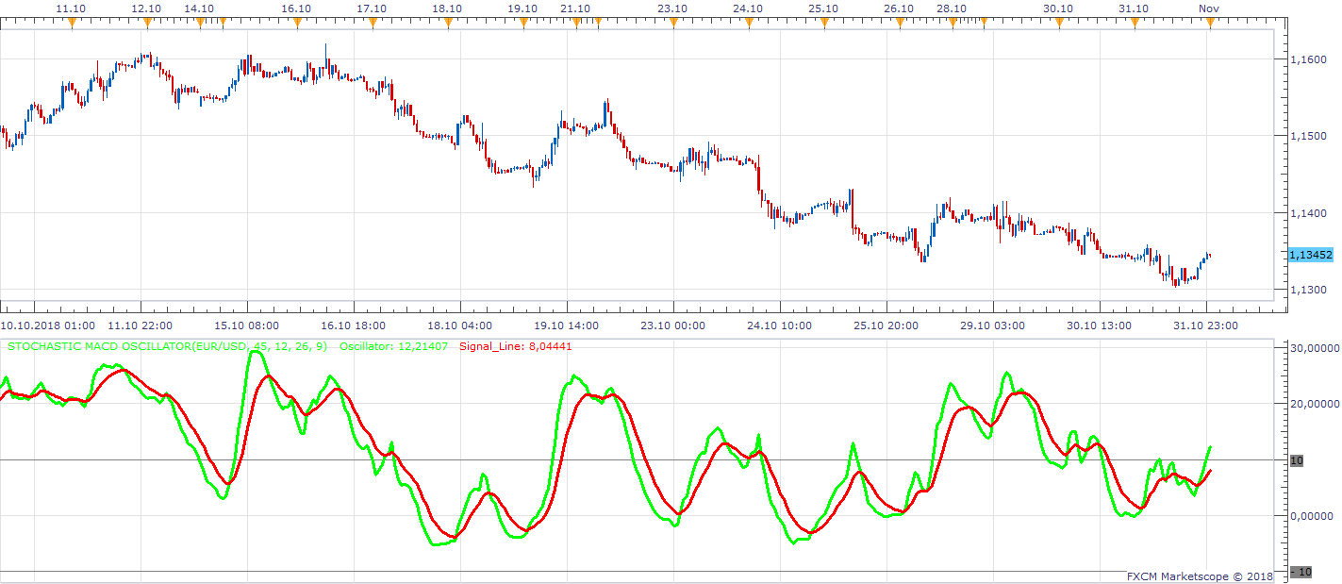
Task: Click the current price label 1,13452
Action: pos(1310,255)
